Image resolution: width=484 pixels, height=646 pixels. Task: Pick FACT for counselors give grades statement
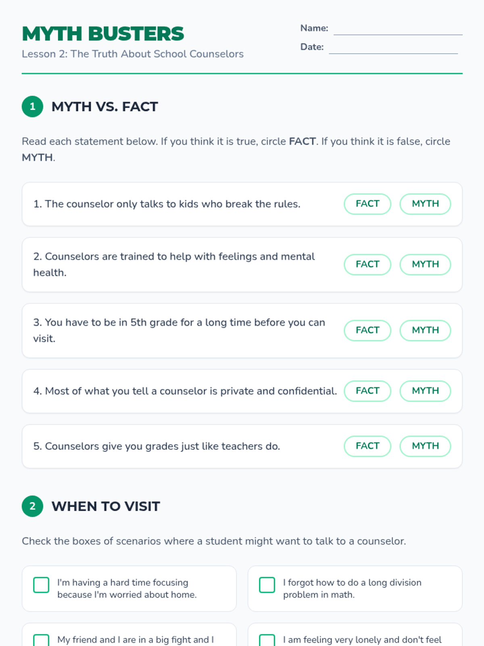(367, 446)
